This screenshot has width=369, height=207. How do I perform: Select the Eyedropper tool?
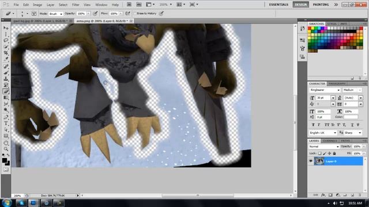[6, 59]
